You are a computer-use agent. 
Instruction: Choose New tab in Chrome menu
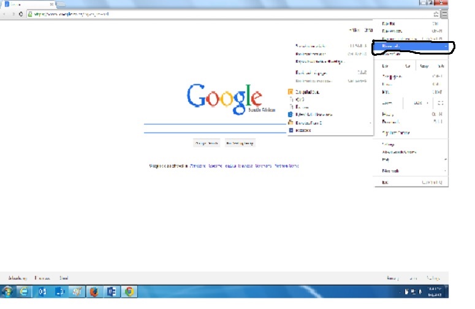tap(411, 23)
